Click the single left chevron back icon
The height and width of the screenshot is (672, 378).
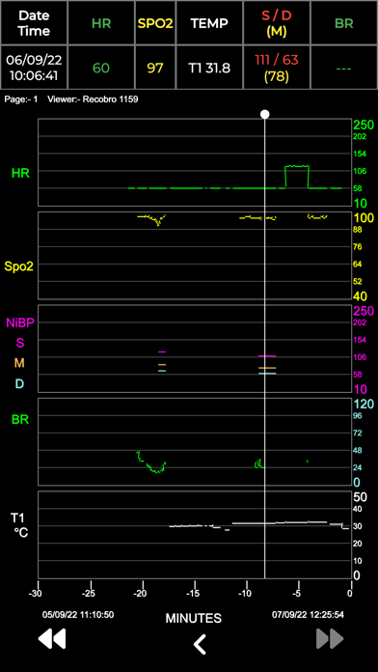coord(200,644)
